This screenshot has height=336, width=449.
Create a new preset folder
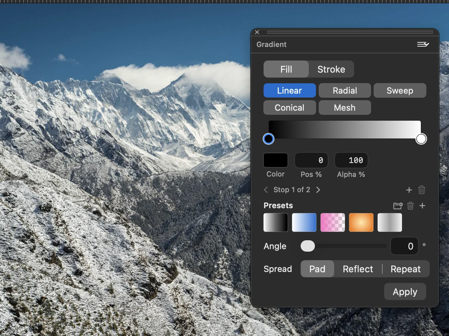(x=398, y=206)
